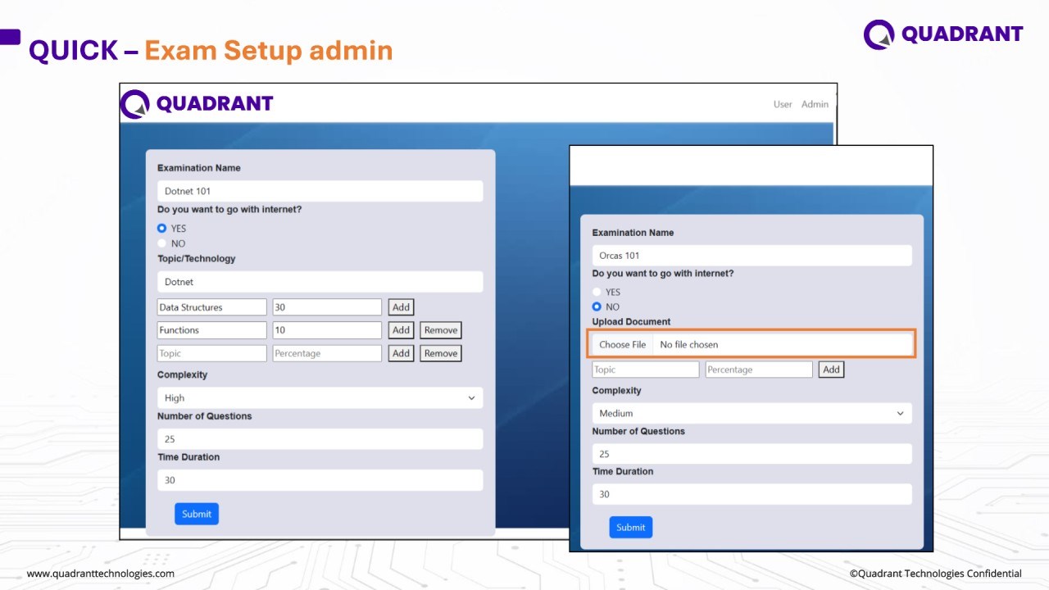This screenshot has width=1049, height=590.
Task: Click Examination Name field containing Dotnet 101
Action: (320, 191)
